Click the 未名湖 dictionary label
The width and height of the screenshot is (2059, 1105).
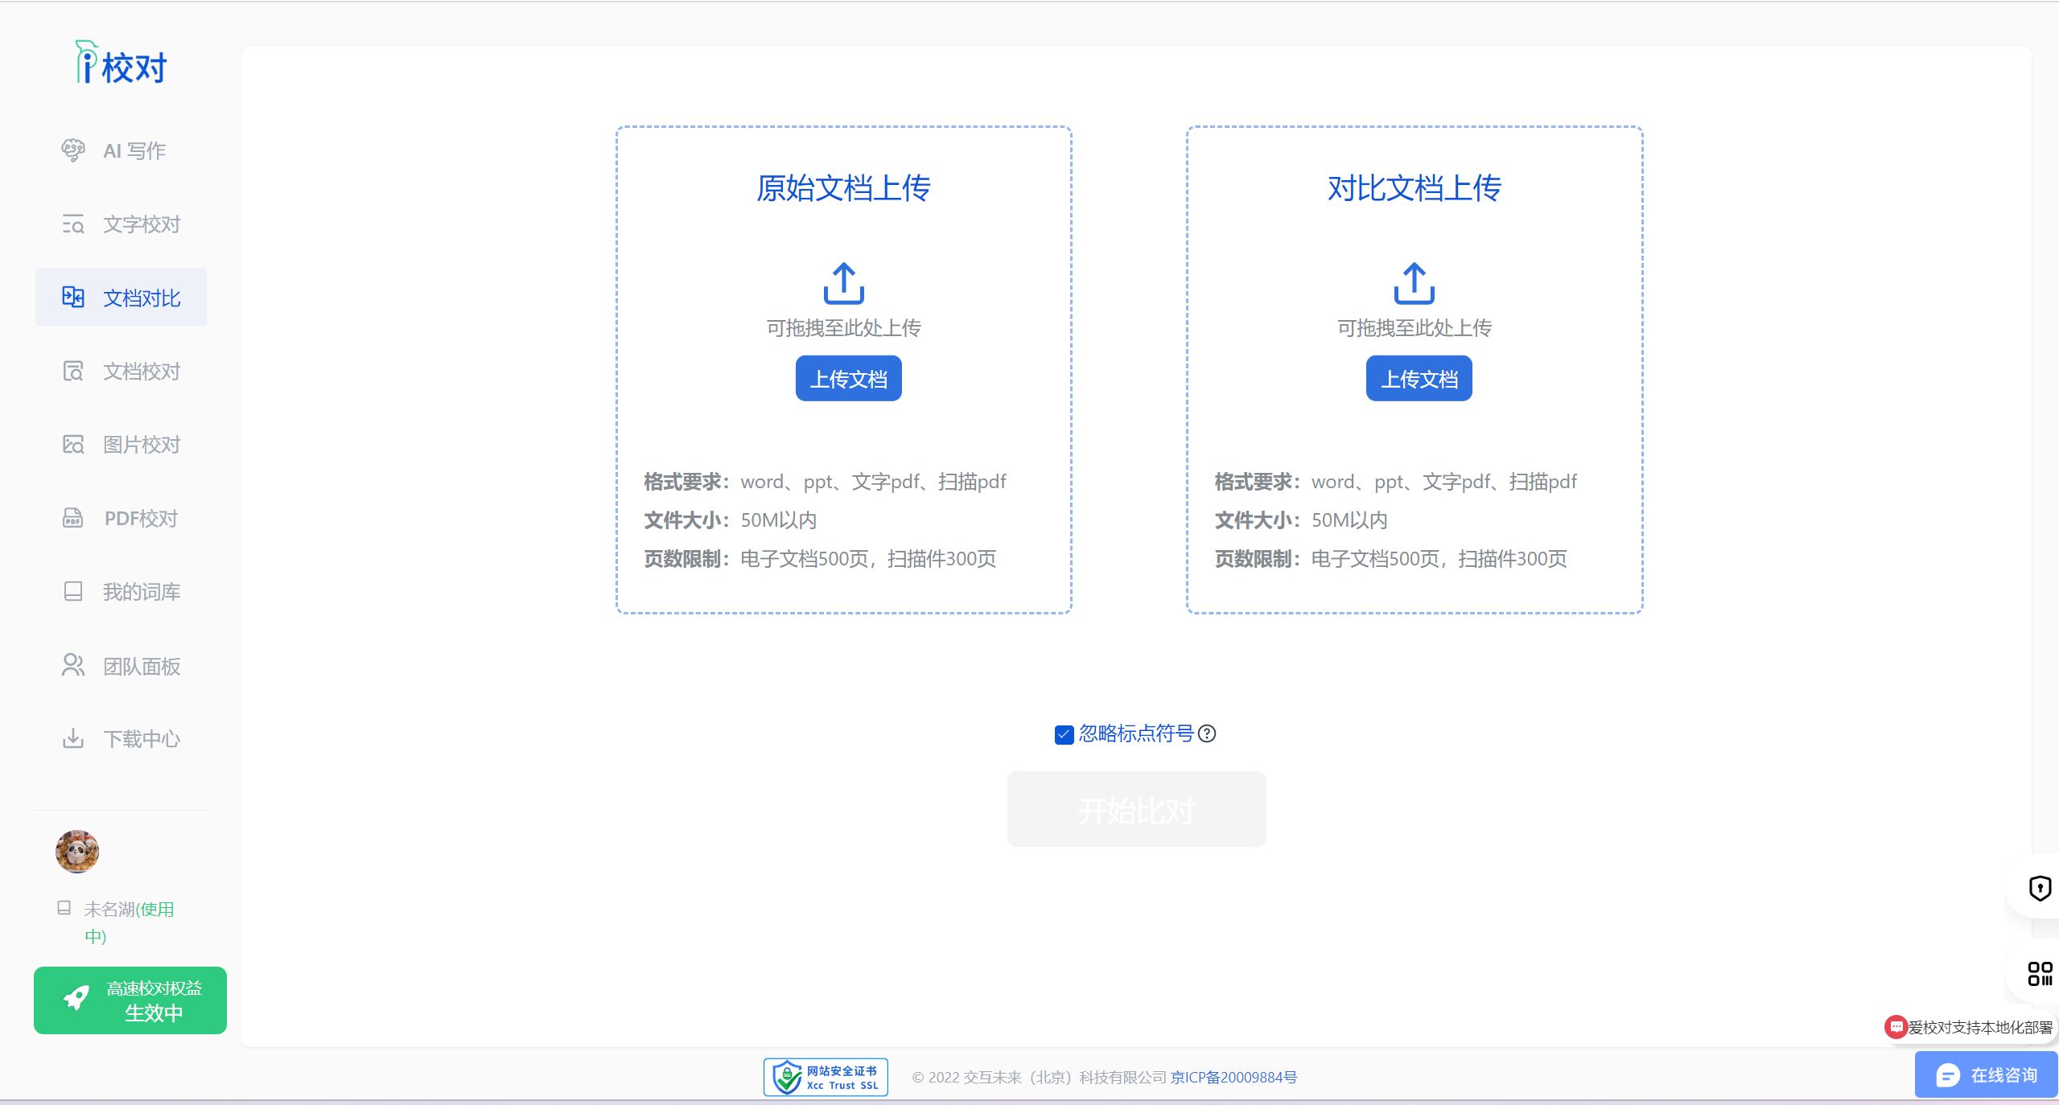tap(109, 910)
